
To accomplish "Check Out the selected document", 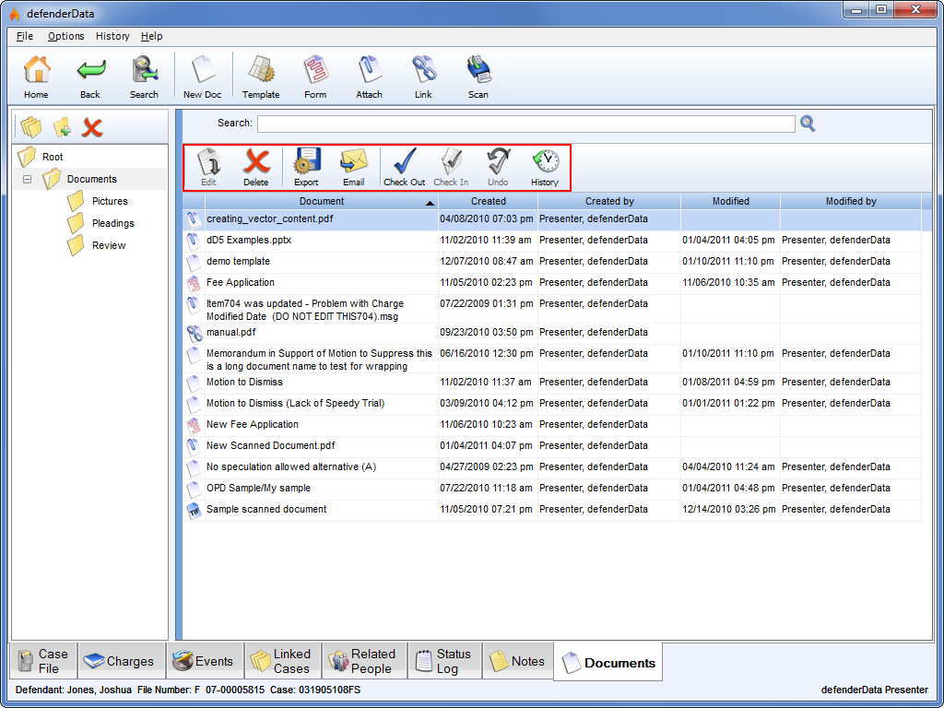I will pyautogui.click(x=404, y=168).
